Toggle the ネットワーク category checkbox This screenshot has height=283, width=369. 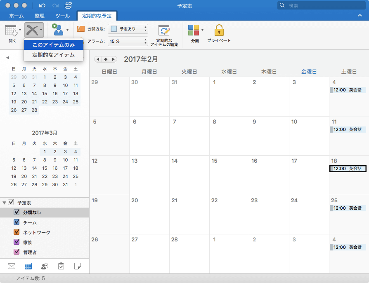point(17,232)
